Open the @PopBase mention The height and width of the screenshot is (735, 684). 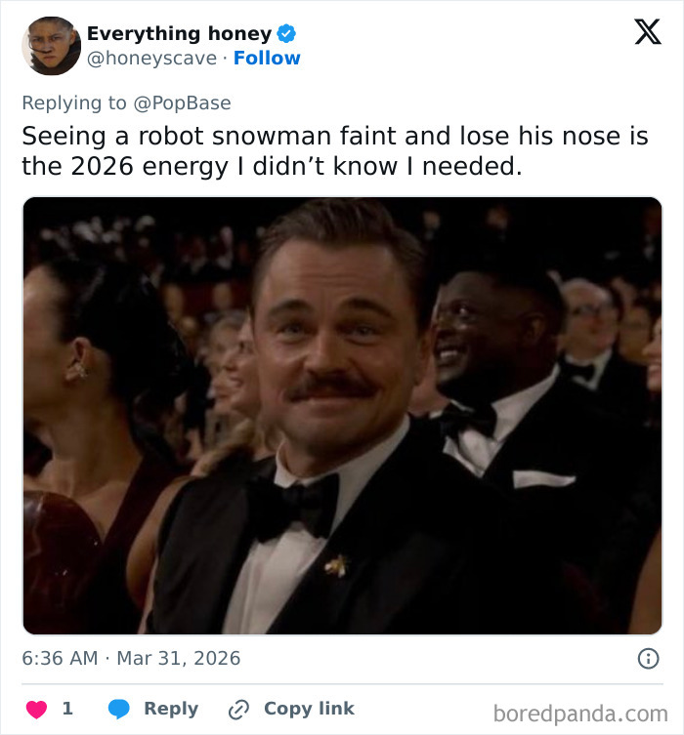(x=182, y=102)
